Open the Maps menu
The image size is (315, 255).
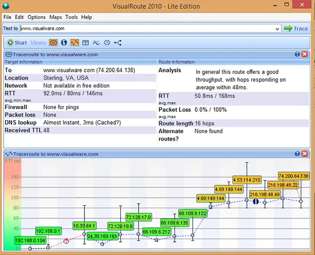tap(55, 17)
